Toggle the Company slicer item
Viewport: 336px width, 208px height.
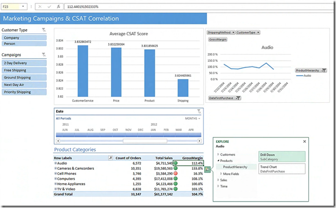click(x=24, y=38)
